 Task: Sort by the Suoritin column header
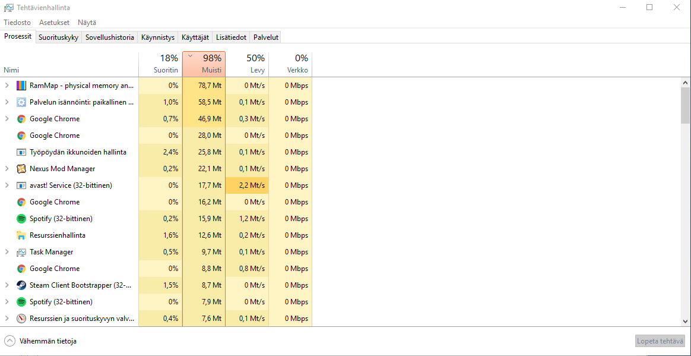pos(160,64)
